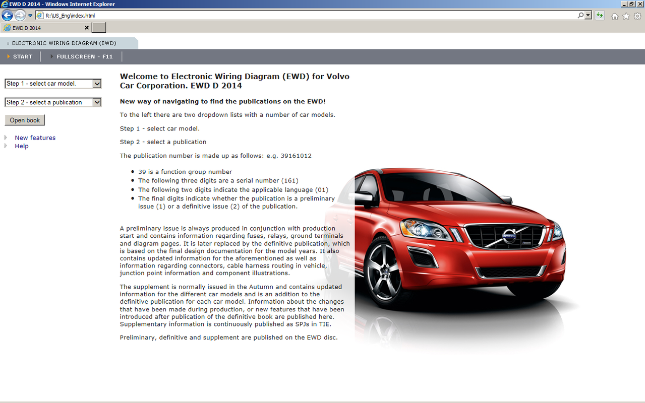Open a new blank tab
645x403 pixels.
(99, 28)
